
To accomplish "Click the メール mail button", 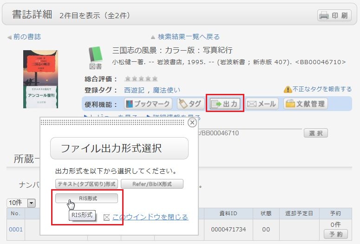I will (x=262, y=104).
